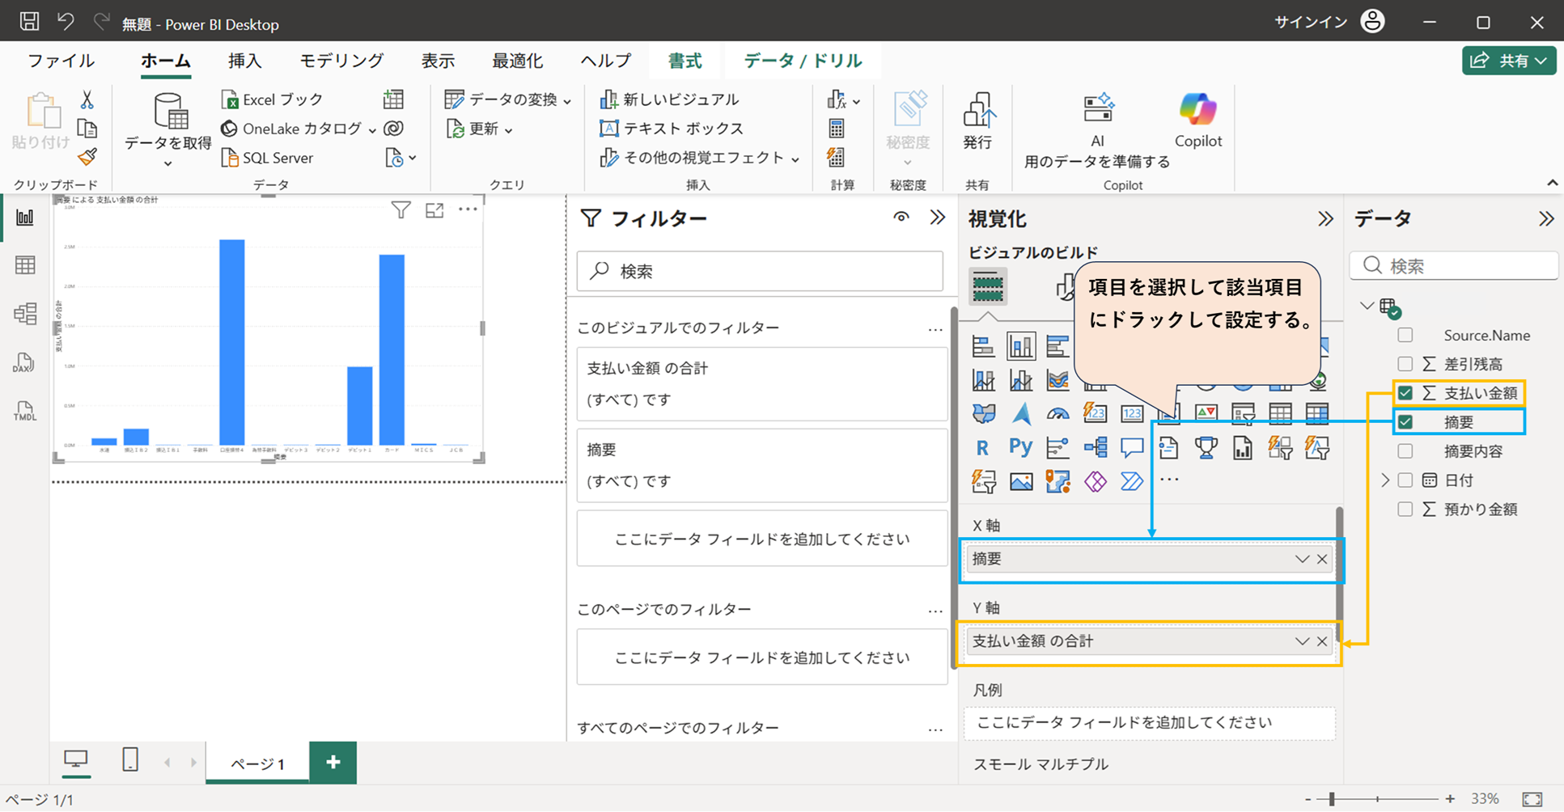Uncheck the 支払い金額 field
1564x812 pixels.
pyautogui.click(x=1405, y=393)
